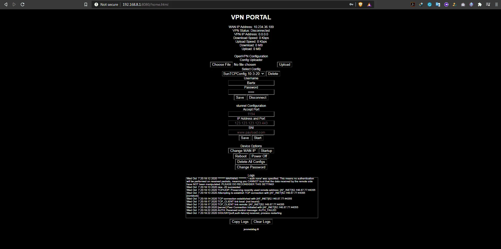The height and width of the screenshot is (249, 501).
Task: Click Delete All Configs
Action: [x=251, y=162]
